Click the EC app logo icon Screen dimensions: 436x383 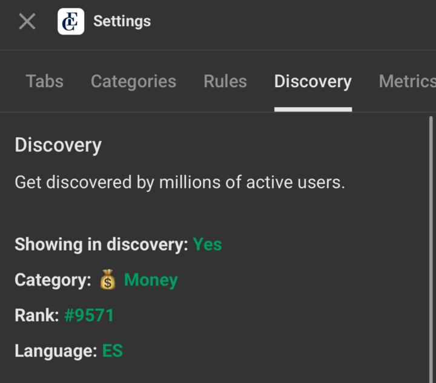pyautogui.click(x=71, y=22)
